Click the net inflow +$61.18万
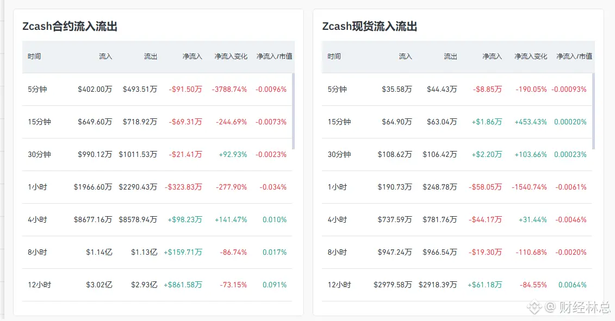615x321 pixels. tap(485, 285)
